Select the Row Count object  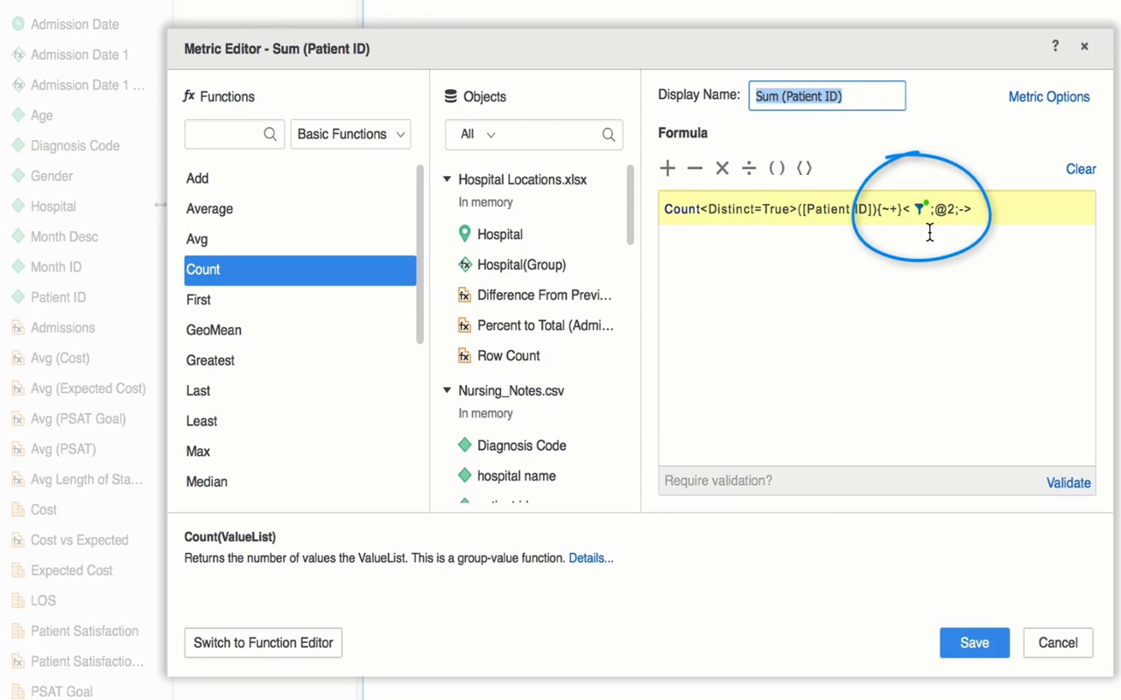click(x=508, y=355)
